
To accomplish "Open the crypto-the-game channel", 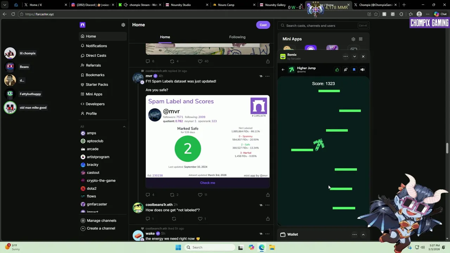I will 101,181.
